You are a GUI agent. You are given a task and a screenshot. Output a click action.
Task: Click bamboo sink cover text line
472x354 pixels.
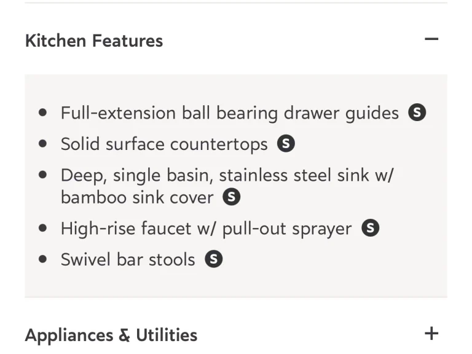coord(137,197)
